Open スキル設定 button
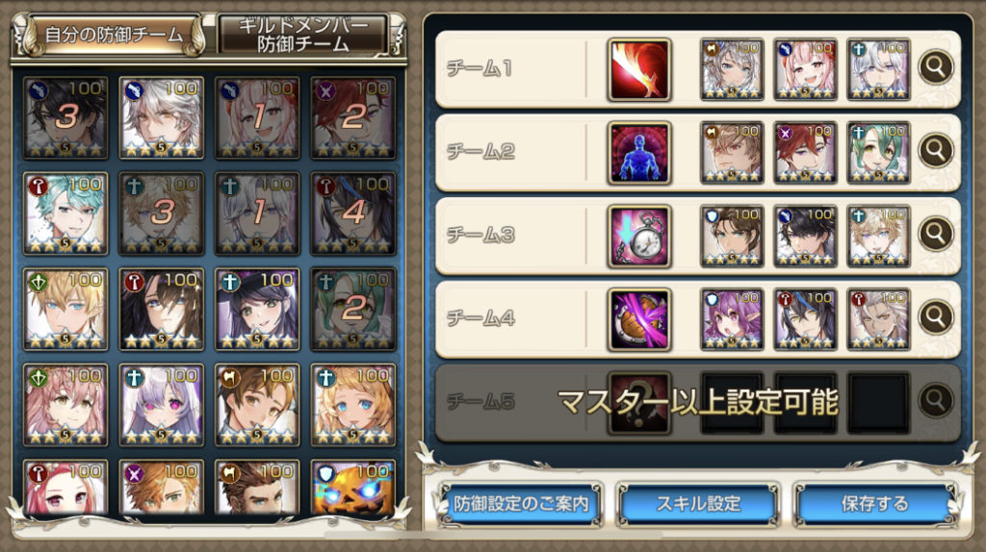The height and width of the screenshot is (552, 986). coord(698,504)
